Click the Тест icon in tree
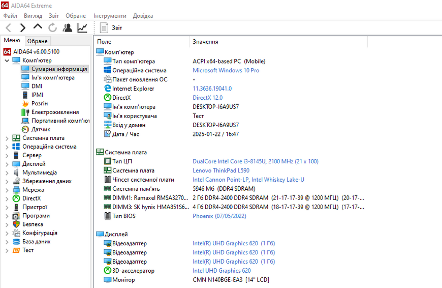 pos(16,250)
